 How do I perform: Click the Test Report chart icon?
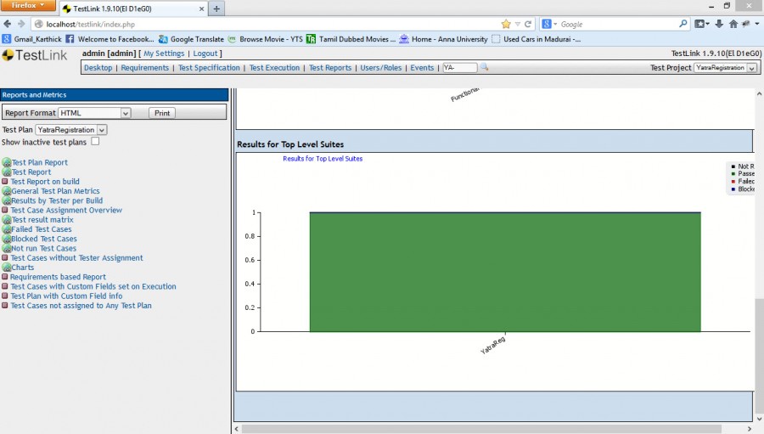point(6,172)
